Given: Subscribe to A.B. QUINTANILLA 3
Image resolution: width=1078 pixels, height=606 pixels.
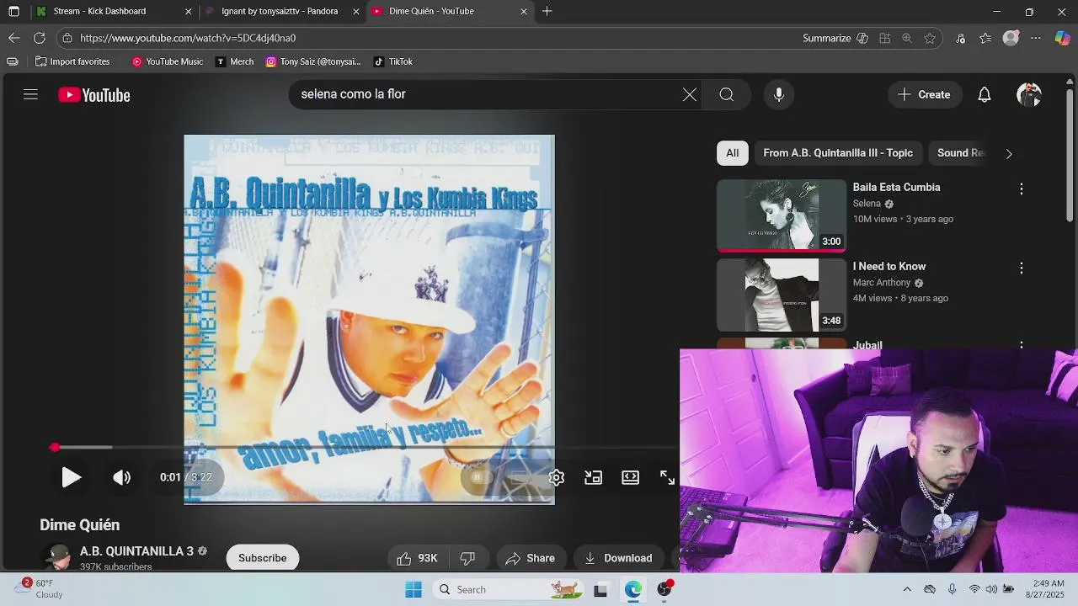Looking at the screenshot, I should pyautogui.click(x=263, y=558).
